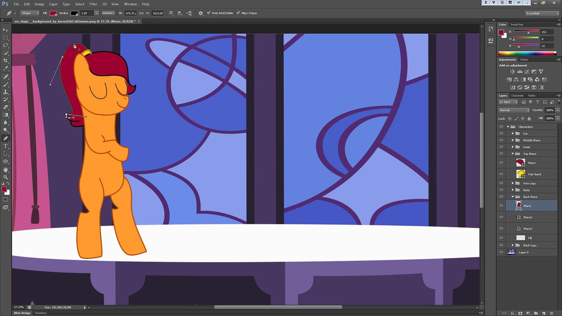This screenshot has height=316, width=562.
Task: Select the Lasso tool
Action: coord(6,45)
